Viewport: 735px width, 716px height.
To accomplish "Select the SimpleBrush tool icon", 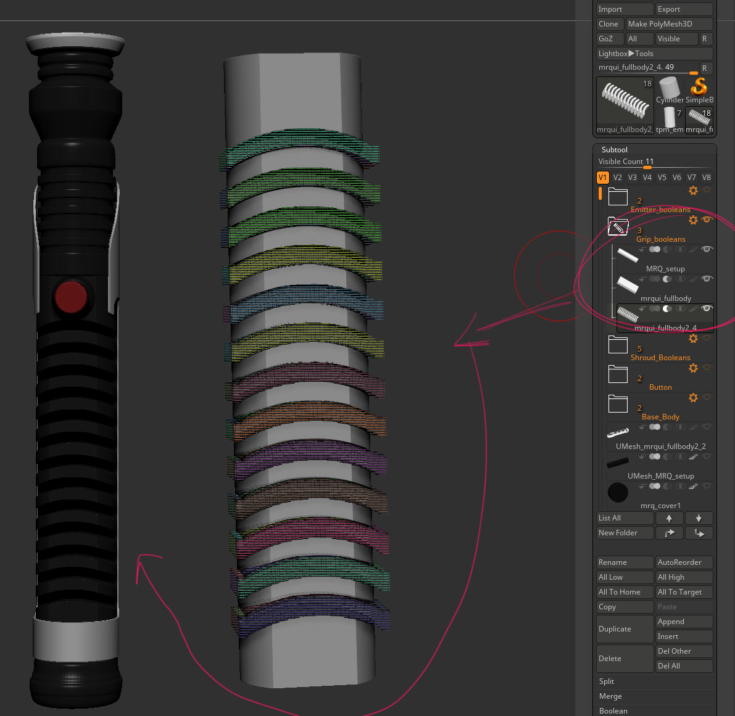I will (699, 91).
